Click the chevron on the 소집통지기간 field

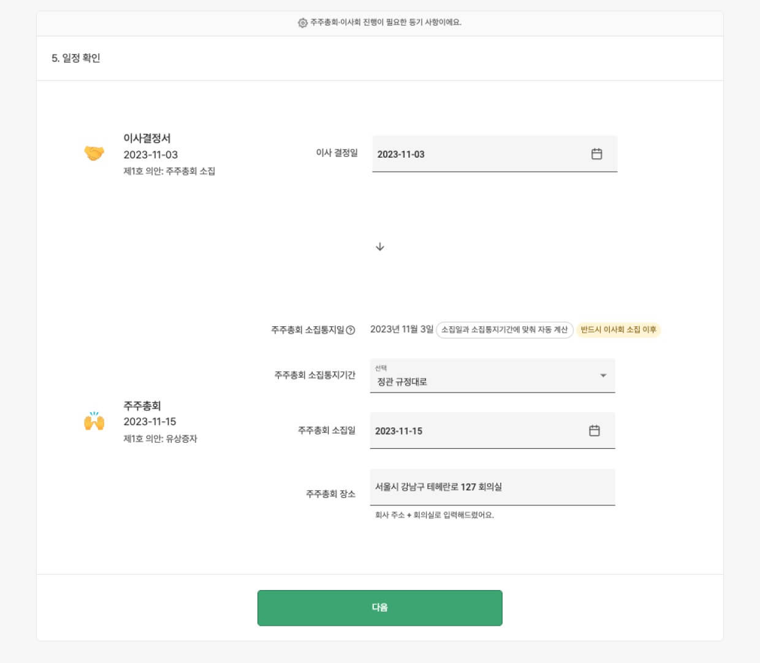603,375
